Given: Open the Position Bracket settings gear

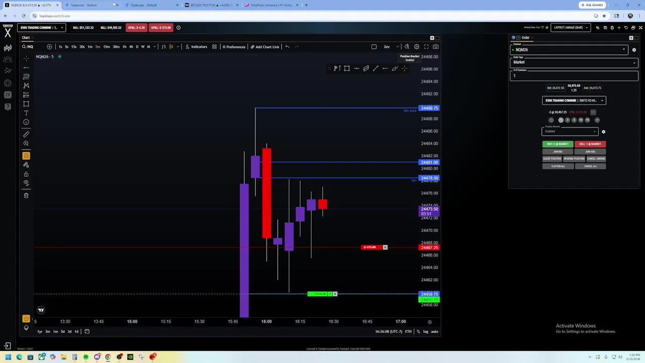Looking at the screenshot, I should coord(603,132).
